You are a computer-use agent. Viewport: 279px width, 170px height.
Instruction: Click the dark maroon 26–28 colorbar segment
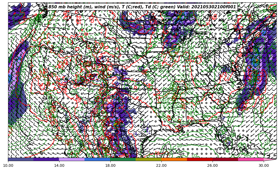[225, 159]
